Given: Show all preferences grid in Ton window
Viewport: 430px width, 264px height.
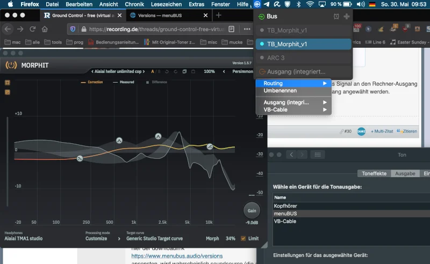Looking at the screenshot, I should [318, 155].
